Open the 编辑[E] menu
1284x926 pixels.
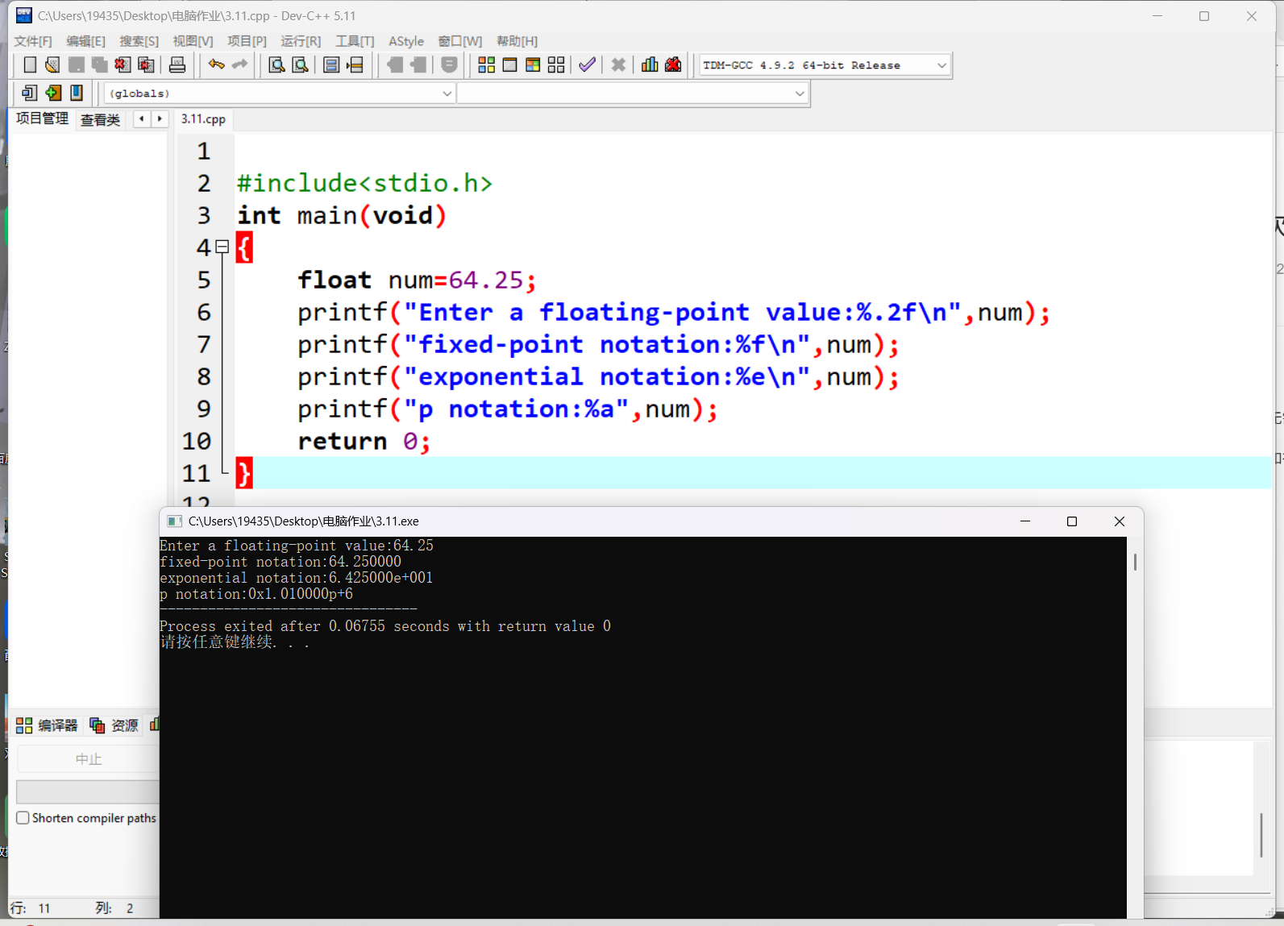85,41
